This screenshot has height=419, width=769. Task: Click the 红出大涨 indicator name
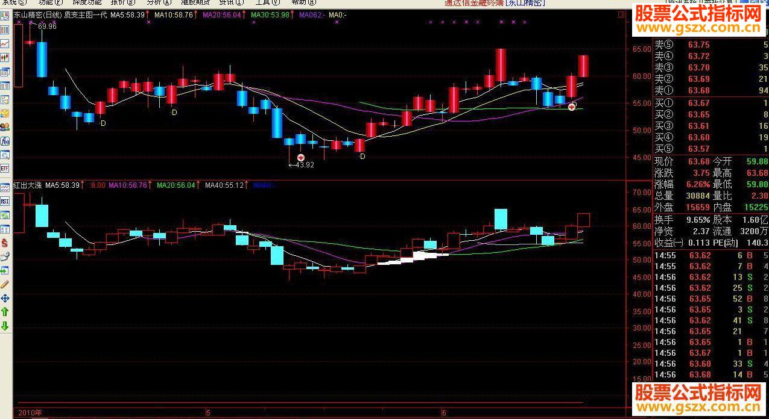28,185
